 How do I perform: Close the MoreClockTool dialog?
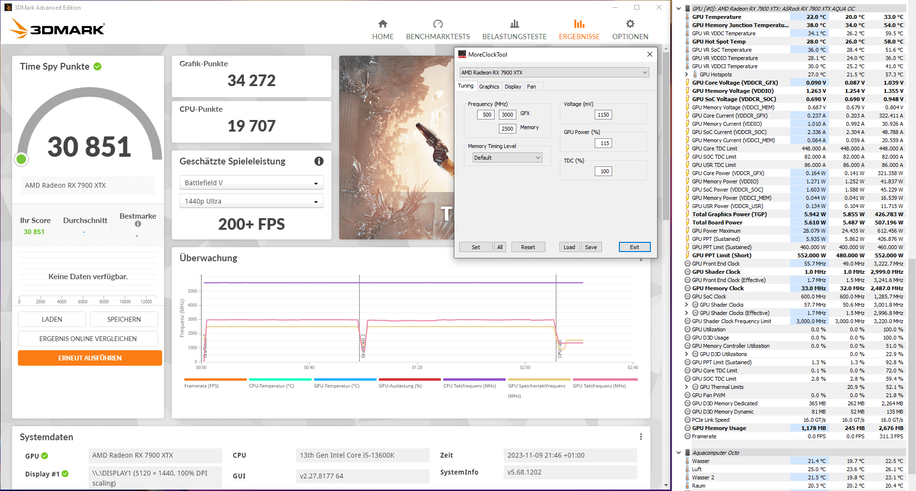pos(650,54)
